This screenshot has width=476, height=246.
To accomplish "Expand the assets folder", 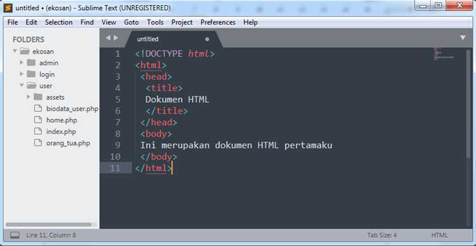I will click(29, 97).
